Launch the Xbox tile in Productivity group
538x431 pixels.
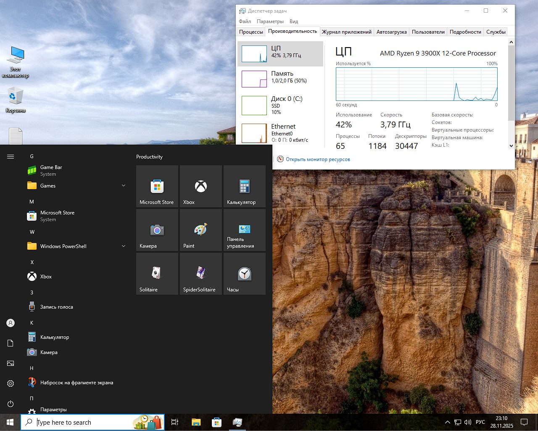pyautogui.click(x=200, y=186)
